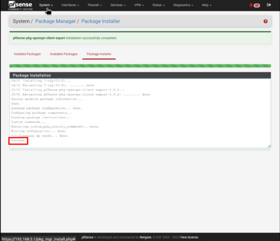The width and height of the screenshot is (280, 241).
Task: Follow the Package Installer breadcrumb link
Action: pos(101,21)
